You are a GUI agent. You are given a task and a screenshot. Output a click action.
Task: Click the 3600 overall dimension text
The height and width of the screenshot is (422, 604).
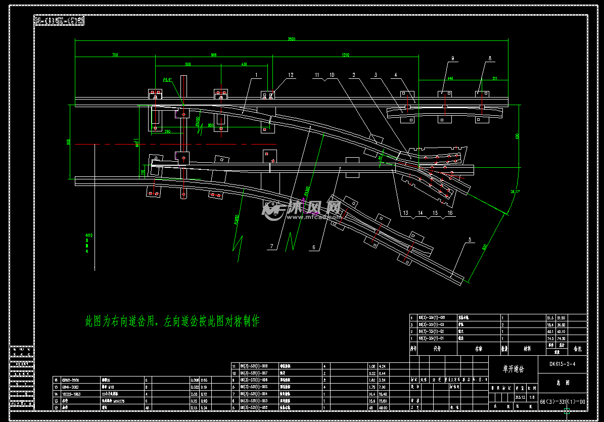coord(291,39)
